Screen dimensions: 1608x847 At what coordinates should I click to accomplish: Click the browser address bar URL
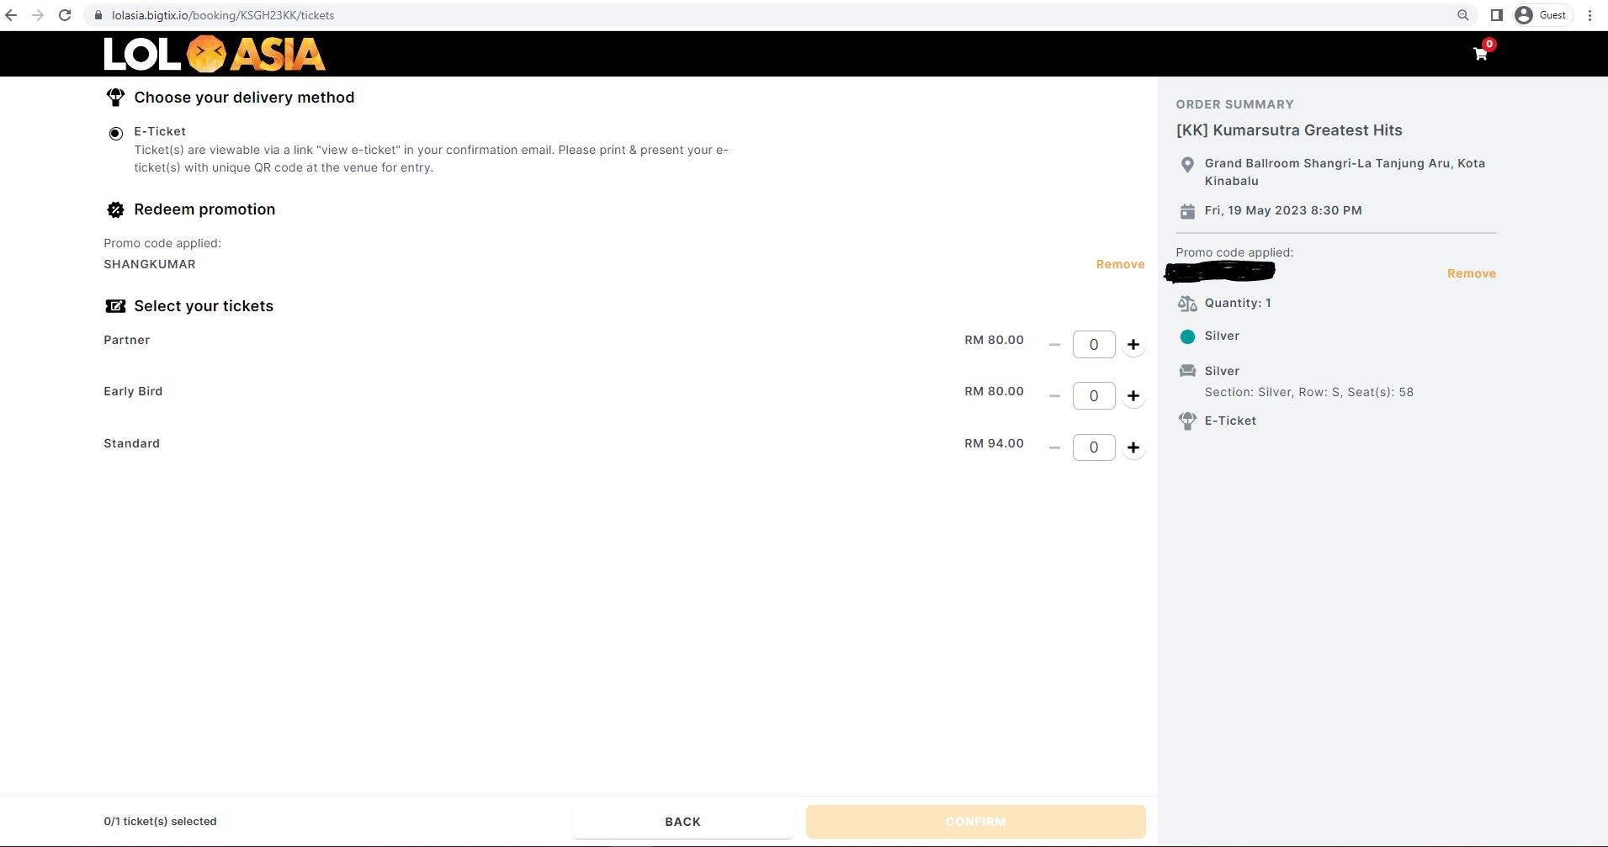(x=223, y=15)
